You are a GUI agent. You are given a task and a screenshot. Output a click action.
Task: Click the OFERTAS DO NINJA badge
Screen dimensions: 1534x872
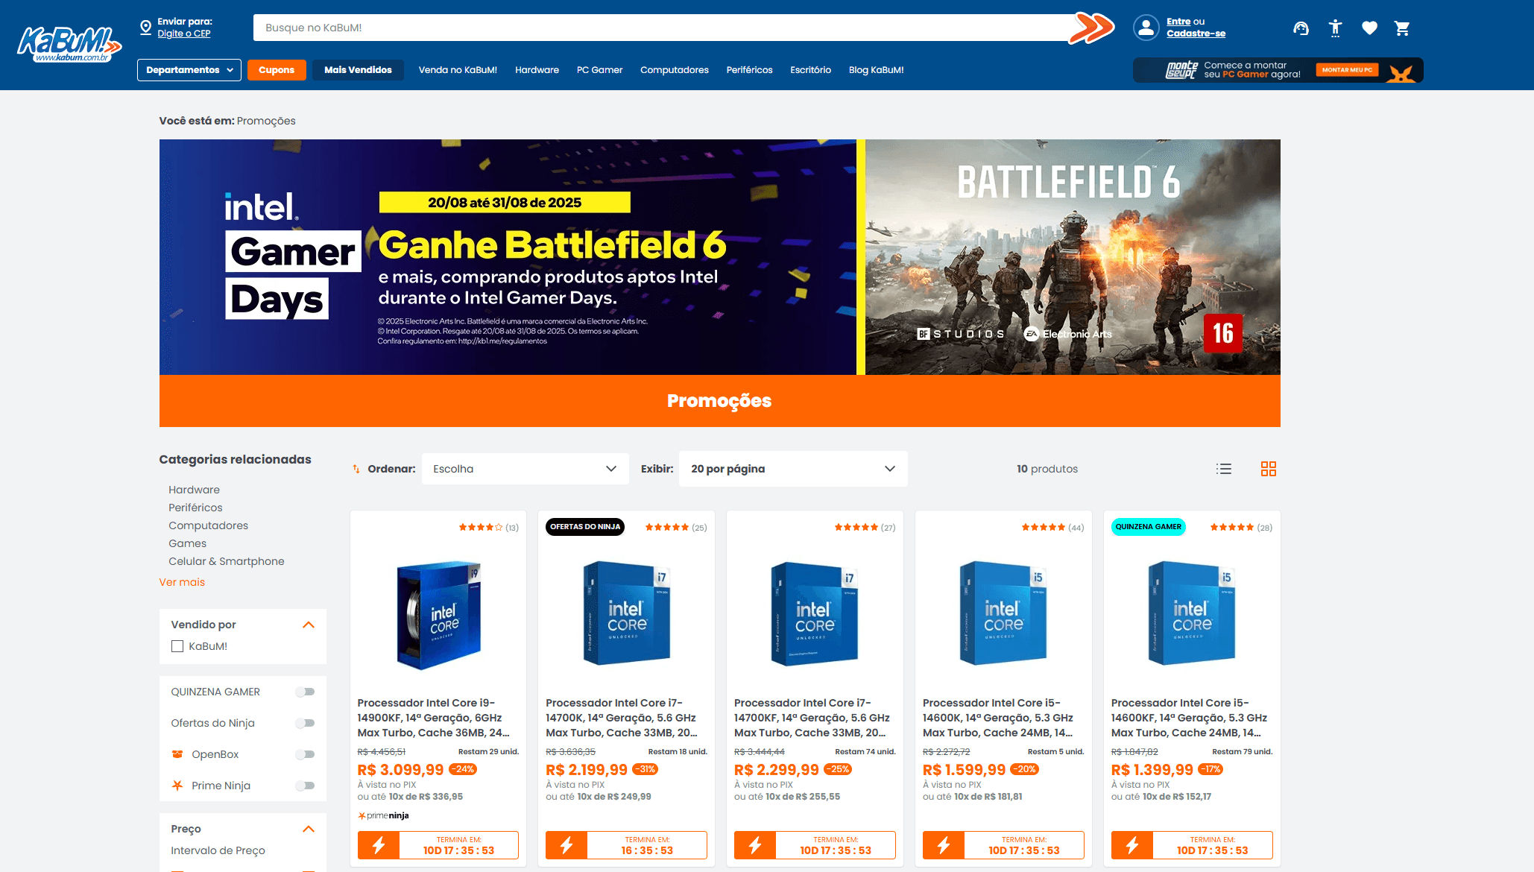click(585, 527)
